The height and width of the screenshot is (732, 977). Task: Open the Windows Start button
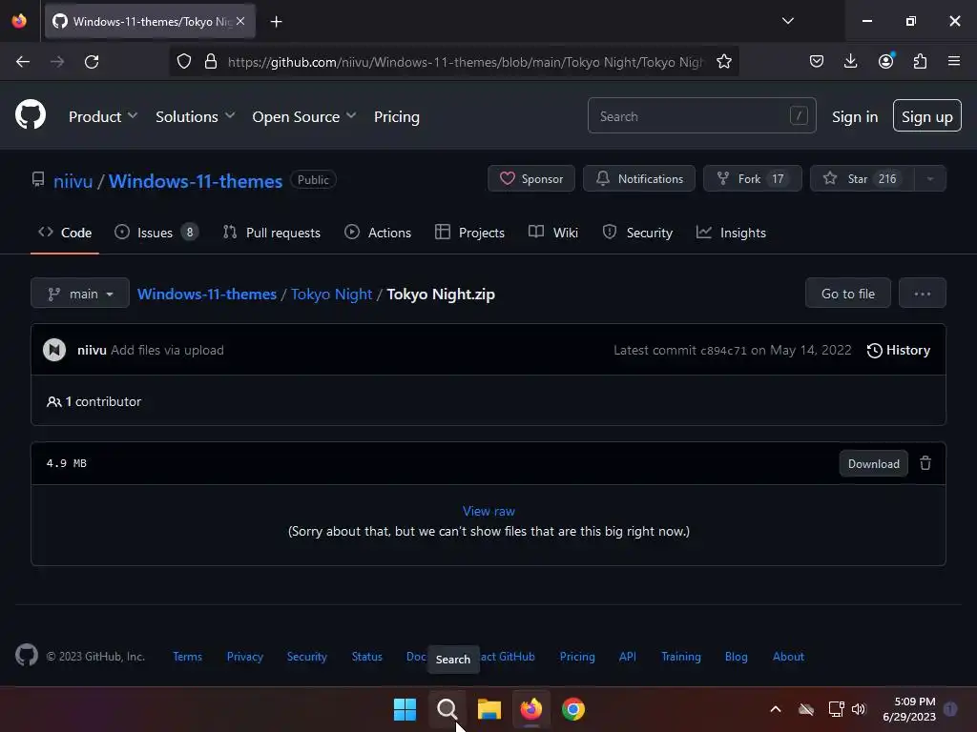pyautogui.click(x=405, y=709)
